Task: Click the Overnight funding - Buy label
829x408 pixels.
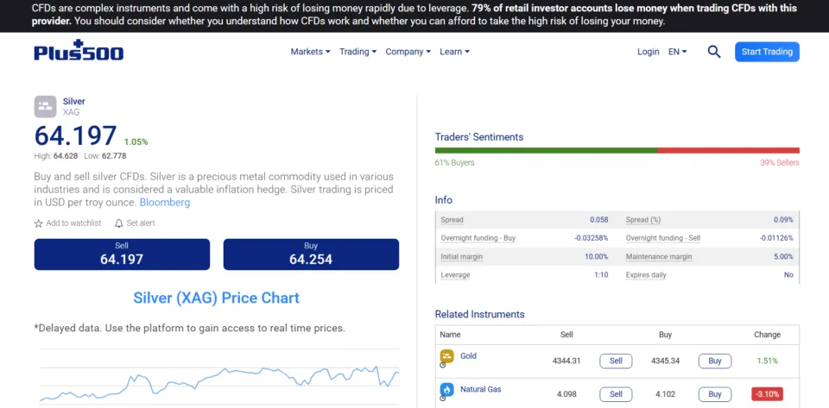Action: pyautogui.click(x=478, y=238)
